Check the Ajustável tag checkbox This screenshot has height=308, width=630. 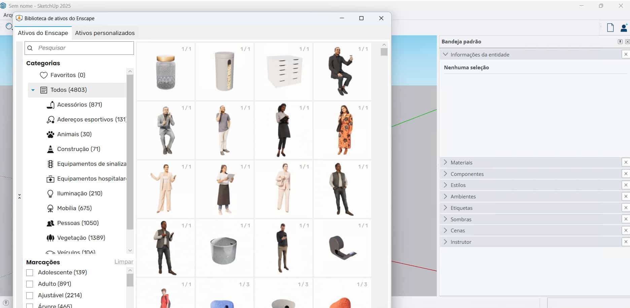[30, 295]
